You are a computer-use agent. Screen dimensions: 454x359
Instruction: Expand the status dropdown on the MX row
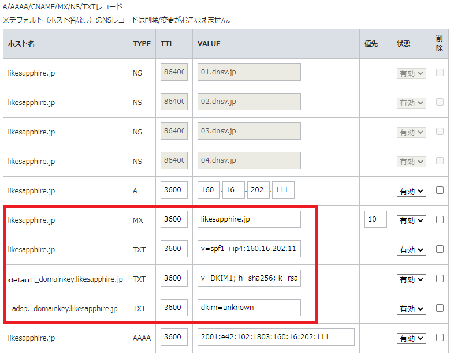click(411, 220)
